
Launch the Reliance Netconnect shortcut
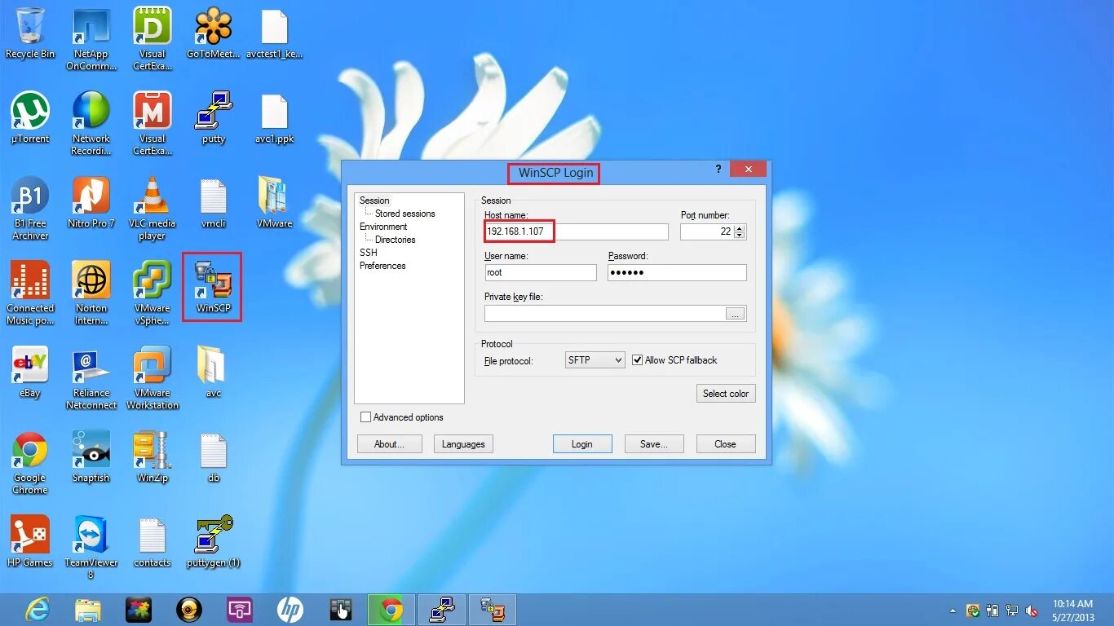click(x=91, y=378)
